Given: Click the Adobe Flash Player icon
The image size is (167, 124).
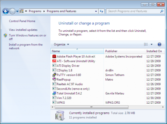Looking at the screenshot, I should point(54,56).
